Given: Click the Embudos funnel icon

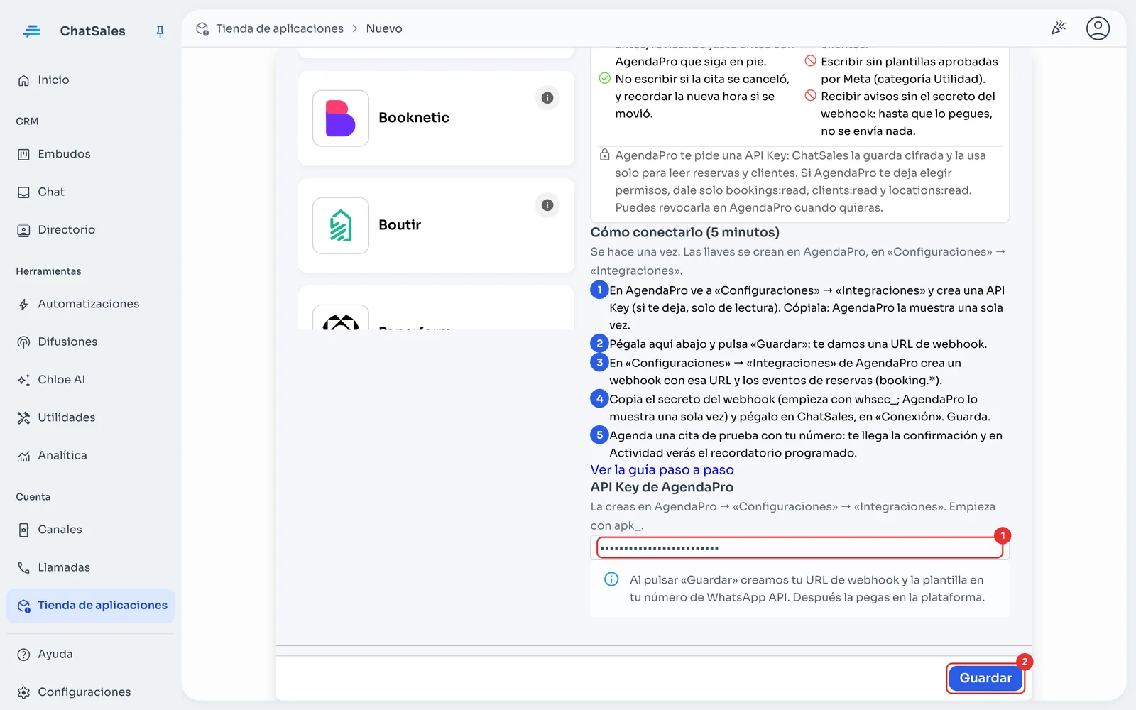Looking at the screenshot, I should pyautogui.click(x=23, y=154).
